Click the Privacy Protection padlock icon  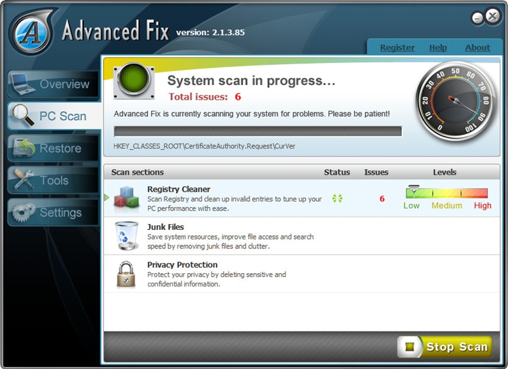tap(126, 274)
